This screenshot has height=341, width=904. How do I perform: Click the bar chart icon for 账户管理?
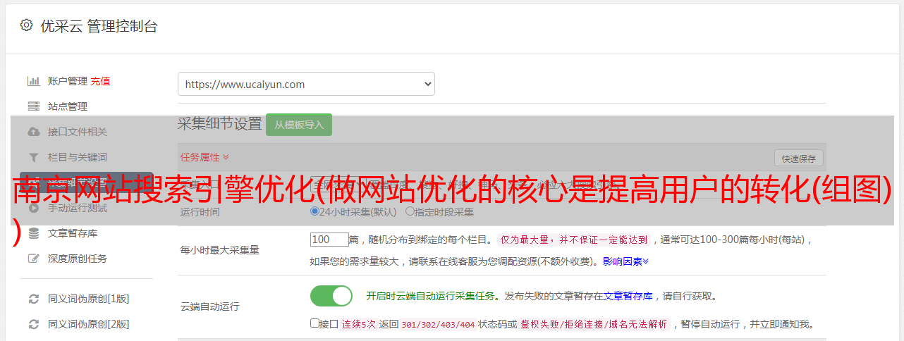[33, 81]
